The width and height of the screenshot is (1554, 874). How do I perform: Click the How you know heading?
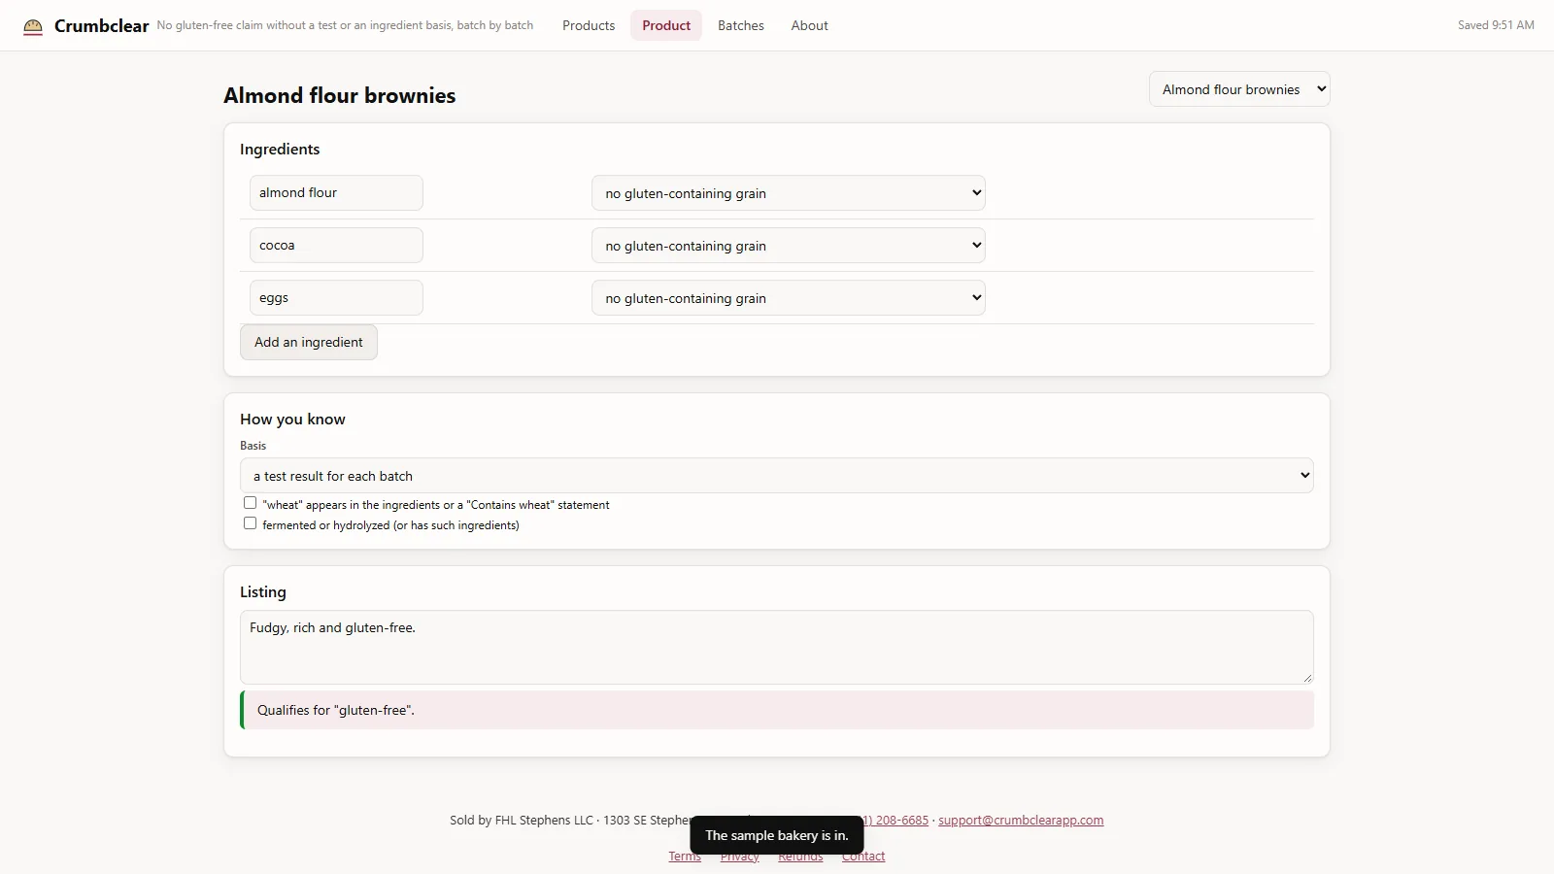coord(292,419)
